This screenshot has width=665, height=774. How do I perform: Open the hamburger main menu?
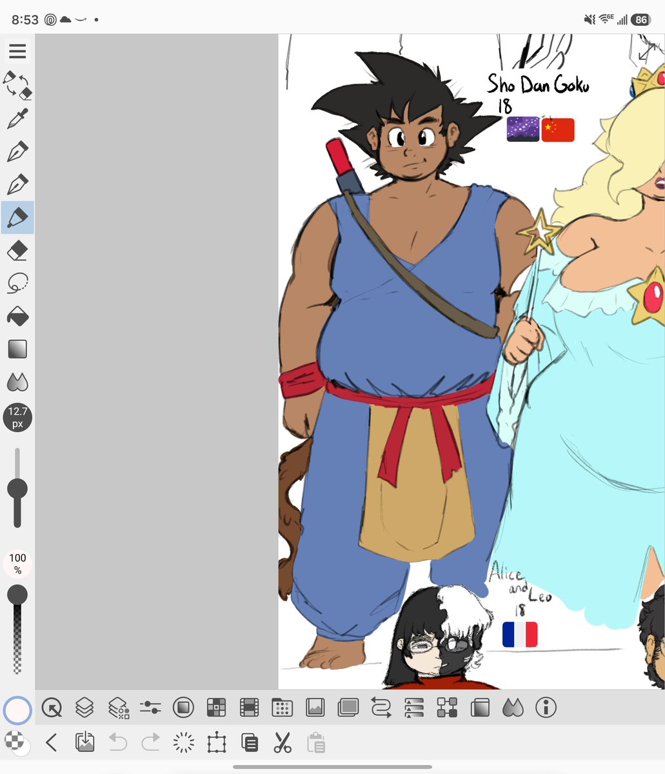(x=17, y=51)
